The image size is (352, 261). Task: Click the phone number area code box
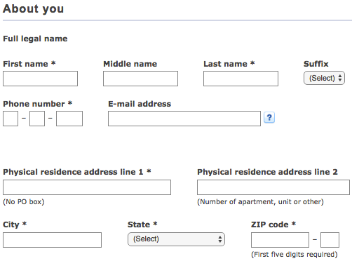11,119
